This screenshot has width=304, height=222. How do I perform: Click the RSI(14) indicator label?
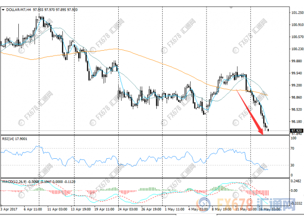pos(9,140)
